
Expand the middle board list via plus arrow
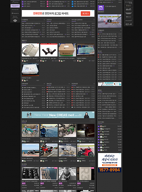pyautogui.click(x=69, y=20)
